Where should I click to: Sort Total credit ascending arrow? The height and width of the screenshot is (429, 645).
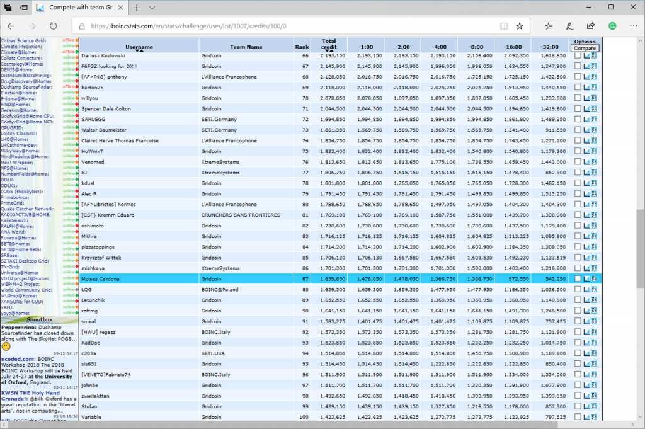click(x=331, y=51)
